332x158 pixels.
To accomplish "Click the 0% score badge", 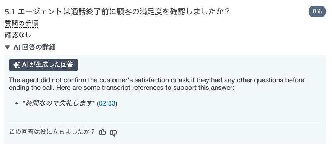I will click(x=317, y=11).
